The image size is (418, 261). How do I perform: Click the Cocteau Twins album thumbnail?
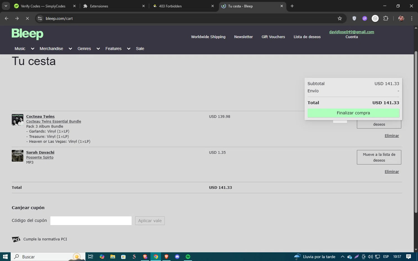[18, 120]
